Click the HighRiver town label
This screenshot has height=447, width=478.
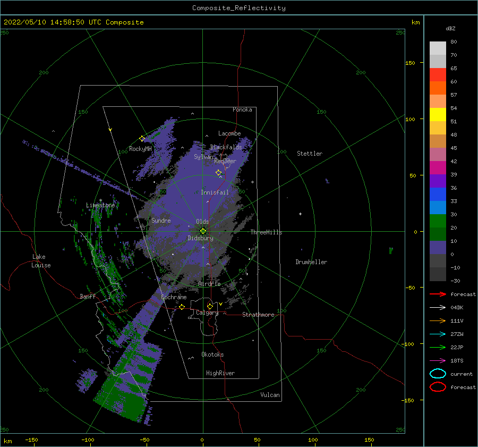220,373
